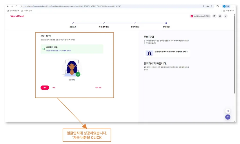Image resolution: width=240 pixels, height=144 pixels.
Task: Click the 유의하시기 바랍니다. heading
Action: [155, 63]
